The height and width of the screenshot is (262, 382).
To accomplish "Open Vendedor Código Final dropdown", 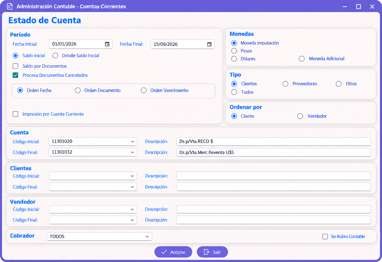I will pos(132,220).
